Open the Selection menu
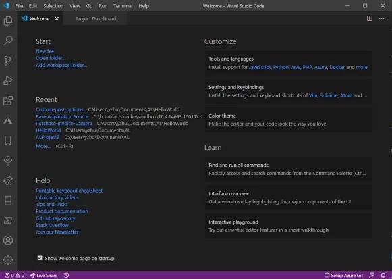392x279 pixels. (x=53, y=6)
